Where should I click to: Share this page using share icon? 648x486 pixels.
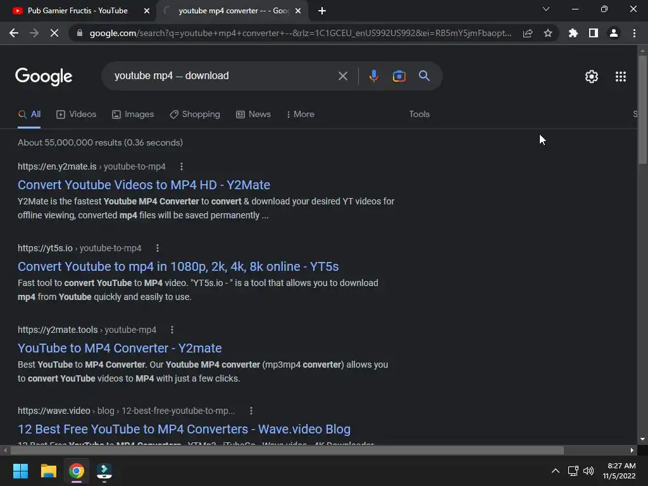click(x=528, y=33)
